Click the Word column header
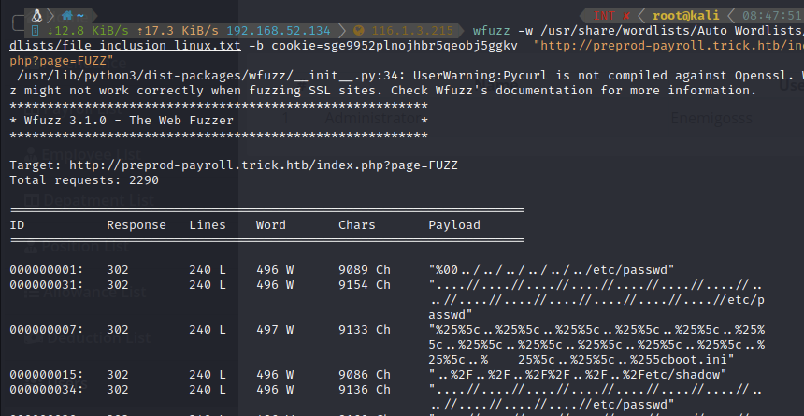This screenshot has width=804, height=416. 271,225
